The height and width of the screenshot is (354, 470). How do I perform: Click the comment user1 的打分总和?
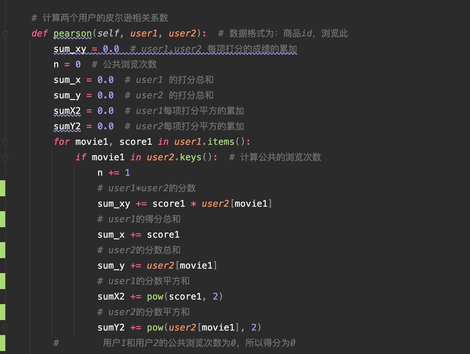point(169,80)
